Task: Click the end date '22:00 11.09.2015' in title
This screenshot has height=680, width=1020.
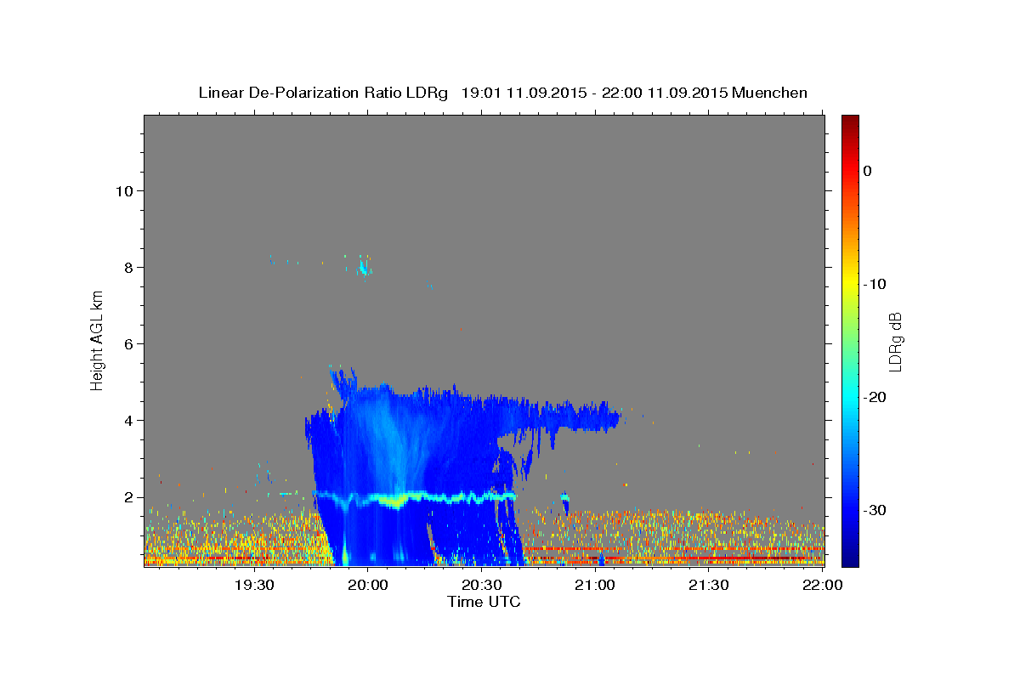Action: 664,93
